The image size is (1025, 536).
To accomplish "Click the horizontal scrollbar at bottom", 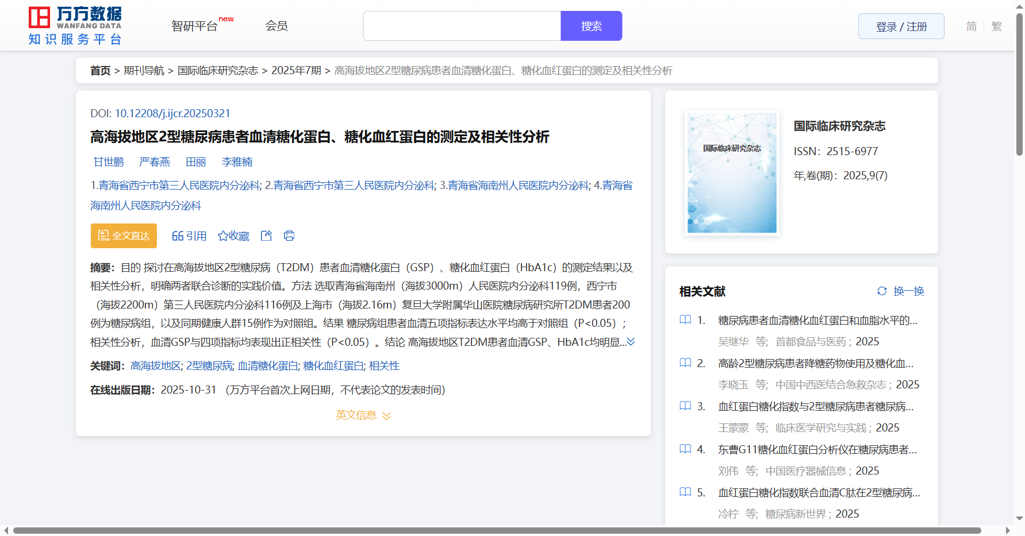I will pos(497,530).
